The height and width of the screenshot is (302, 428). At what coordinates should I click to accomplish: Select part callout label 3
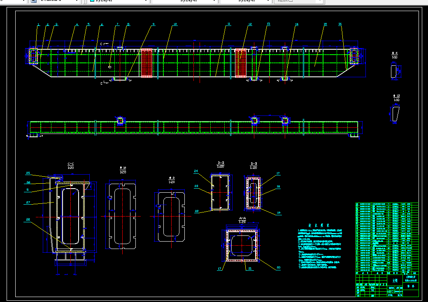[x=56, y=25]
